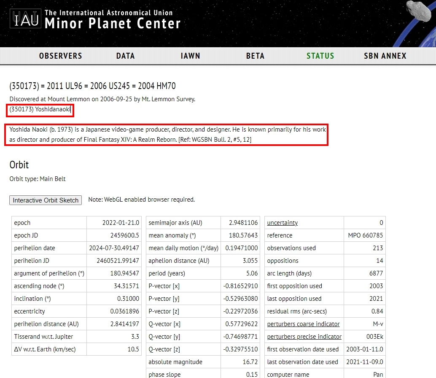Select absolute magnitude value 16.72
This screenshot has width=436, height=378.
[x=250, y=362]
